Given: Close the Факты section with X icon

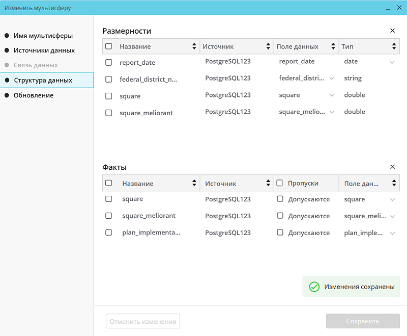Looking at the screenshot, I should (392, 167).
